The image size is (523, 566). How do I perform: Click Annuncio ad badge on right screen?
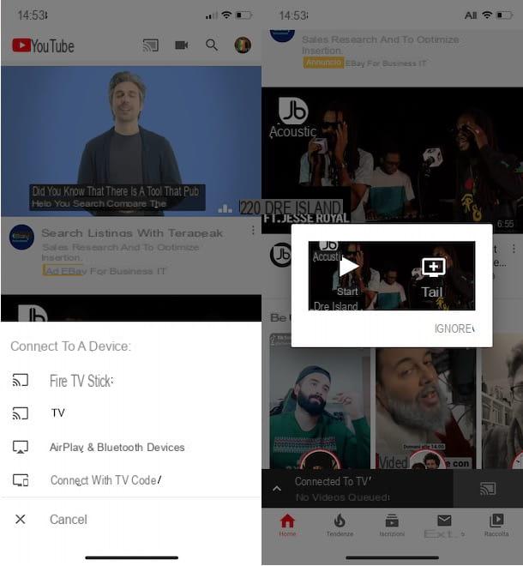click(323, 63)
